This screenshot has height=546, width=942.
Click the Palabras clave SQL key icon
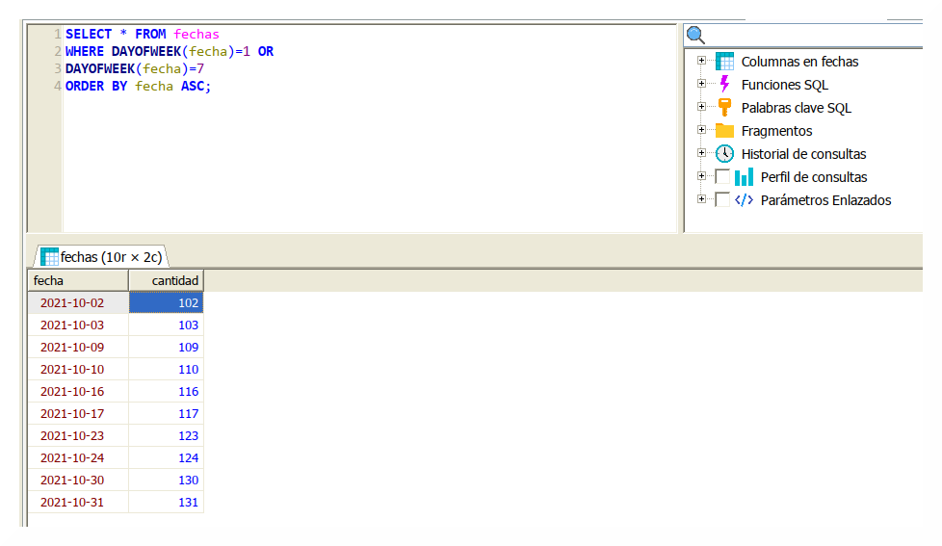click(x=724, y=108)
